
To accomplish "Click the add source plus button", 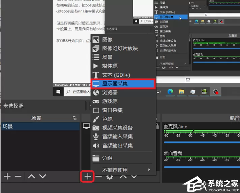I will (x=88, y=177).
